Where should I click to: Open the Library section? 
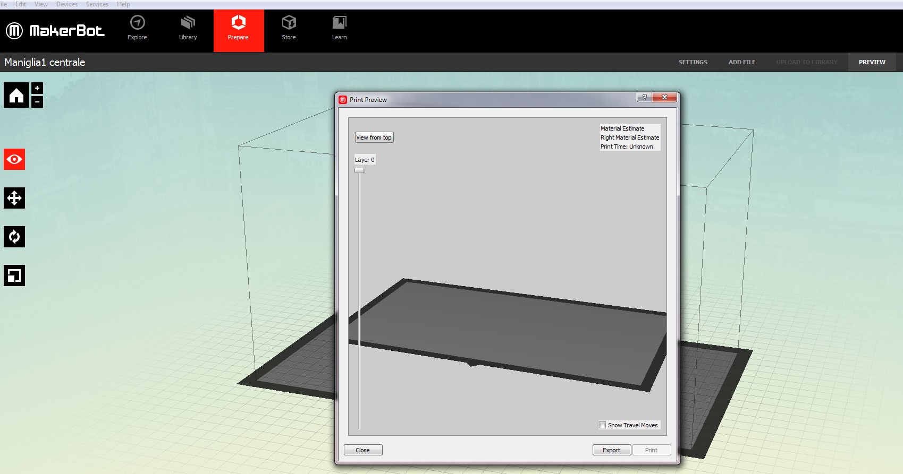point(188,28)
